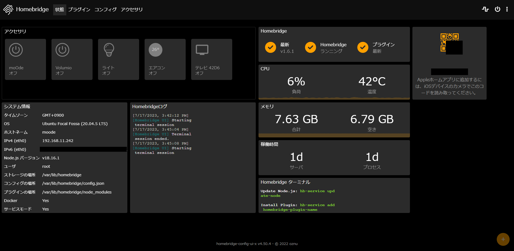Click the Homebridge title link
514x251 pixels.
pyautogui.click(x=32, y=9)
